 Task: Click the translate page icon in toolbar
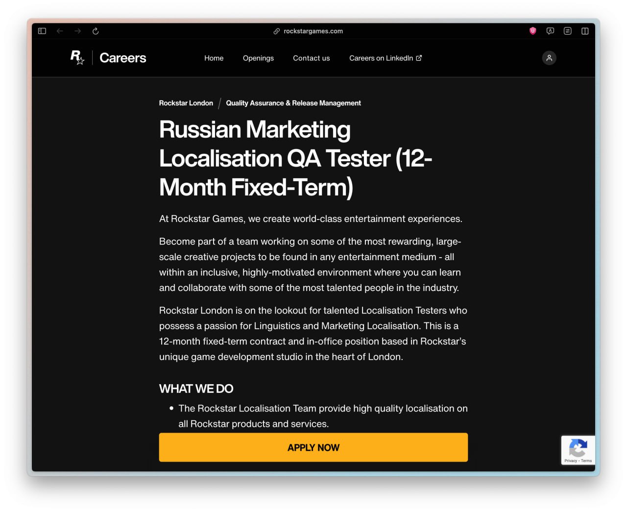[x=550, y=31]
